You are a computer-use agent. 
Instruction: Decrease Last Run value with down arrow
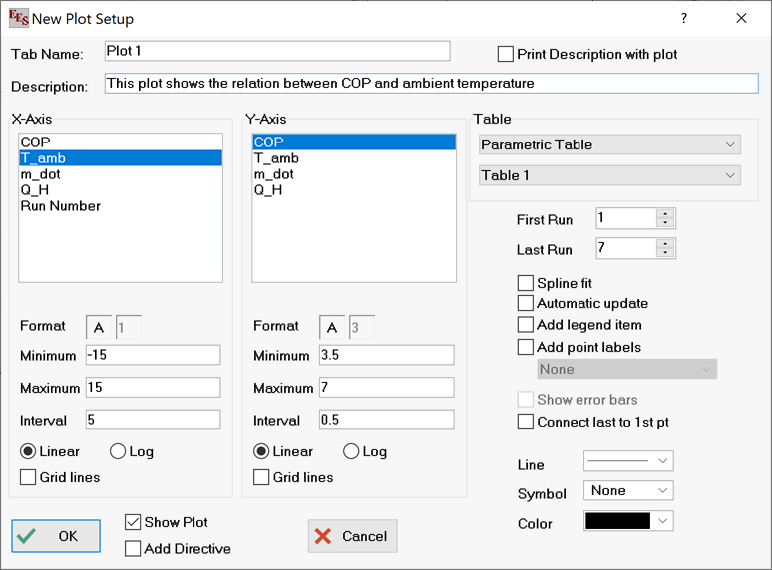(666, 253)
